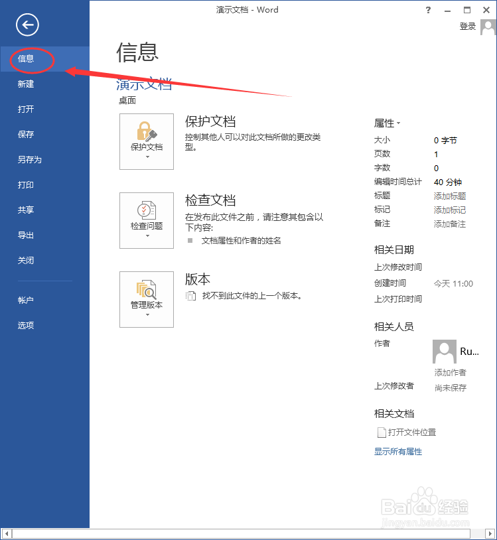Open the 保护文档 lock icon button
The image size is (497, 540).
pos(147,141)
